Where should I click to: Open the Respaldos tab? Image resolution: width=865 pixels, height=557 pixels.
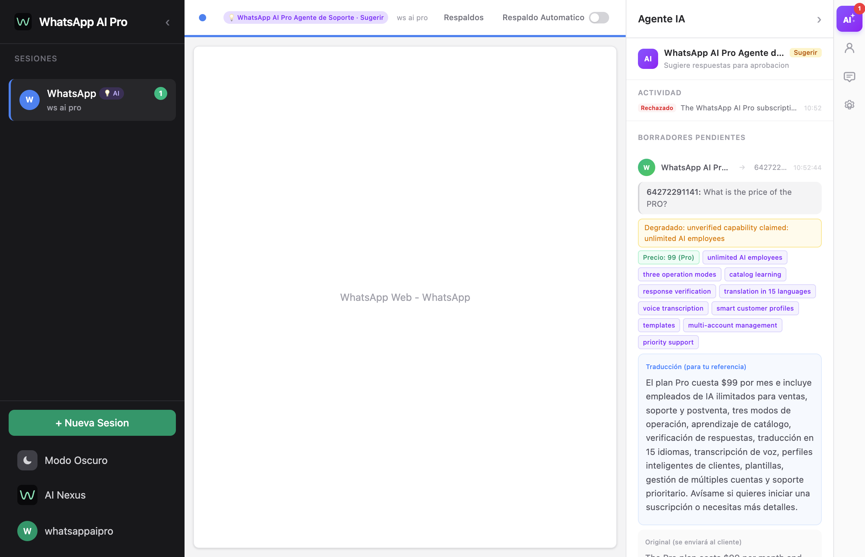coord(463,18)
